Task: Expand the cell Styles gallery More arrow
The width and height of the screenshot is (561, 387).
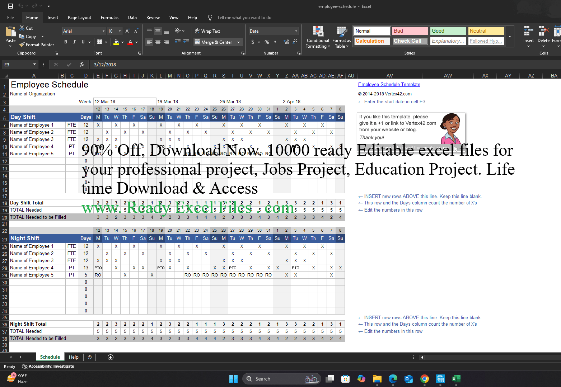Action: pyautogui.click(x=510, y=36)
